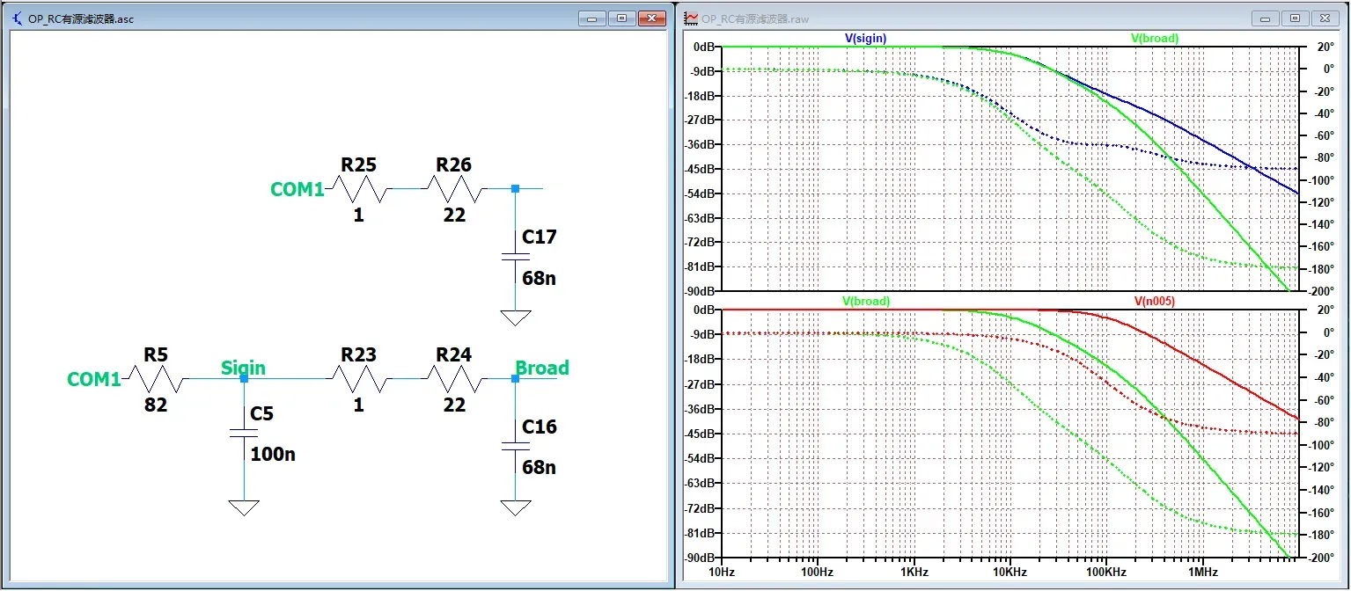The height and width of the screenshot is (591, 1351).
Task: Click the value 22 under R24
Action: (x=454, y=405)
